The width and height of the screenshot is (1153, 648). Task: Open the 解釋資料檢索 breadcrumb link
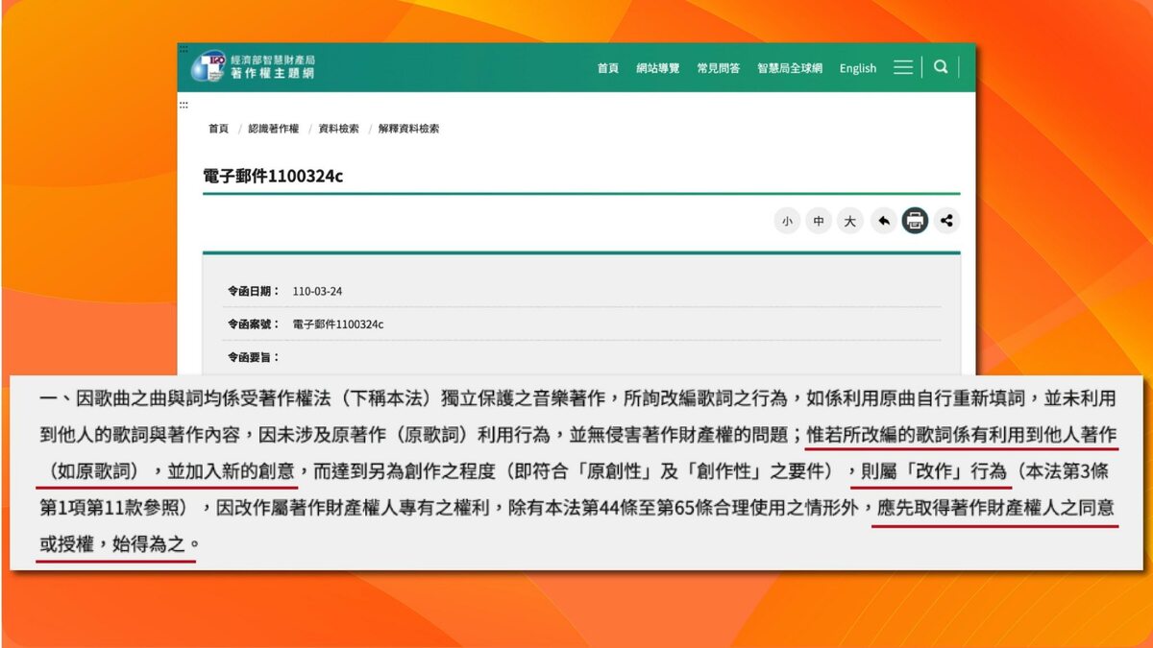408,128
